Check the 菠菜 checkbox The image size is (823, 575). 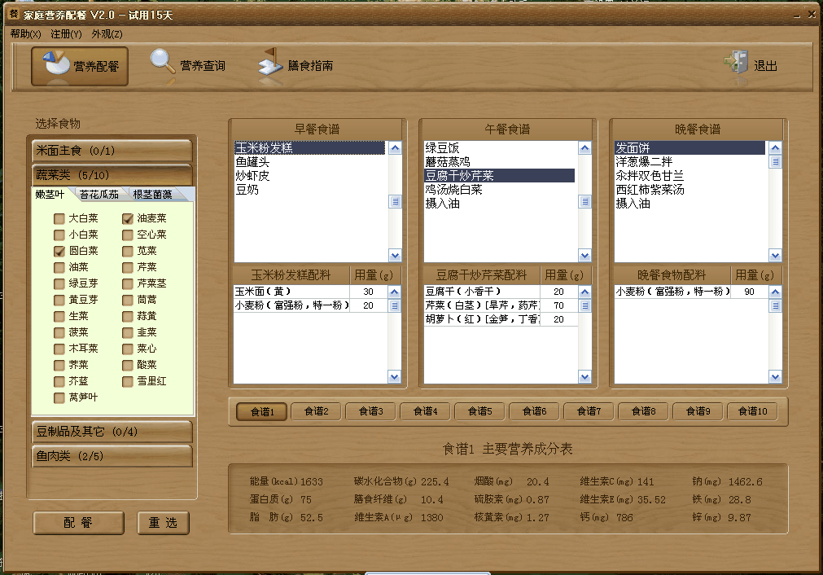pyautogui.click(x=59, y=332)
